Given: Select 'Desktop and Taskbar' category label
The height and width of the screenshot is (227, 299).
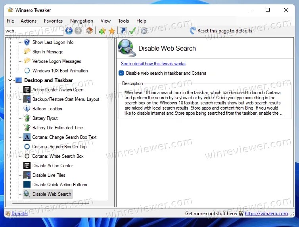Looking at the screenshot, I should tap(48, 80).
